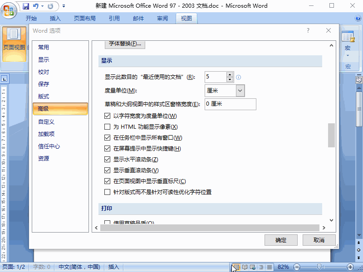Click the 宏 macros icon in ribbon
363x272 pixels.
pos(348,37)
